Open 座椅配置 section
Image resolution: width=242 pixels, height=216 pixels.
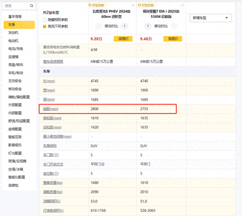[15, 129]
